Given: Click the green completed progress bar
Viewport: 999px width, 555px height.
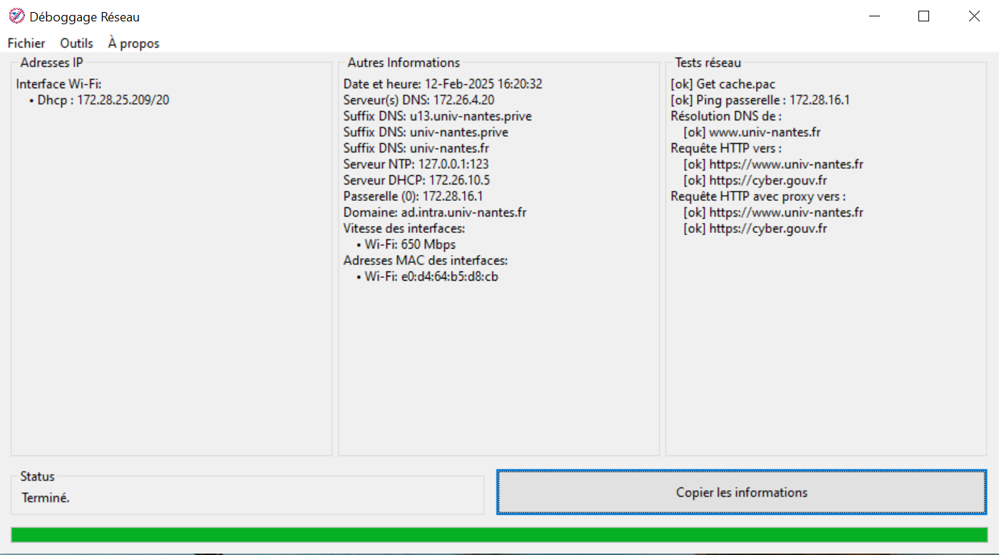Looking at the screenshot, I should point(499,534).
